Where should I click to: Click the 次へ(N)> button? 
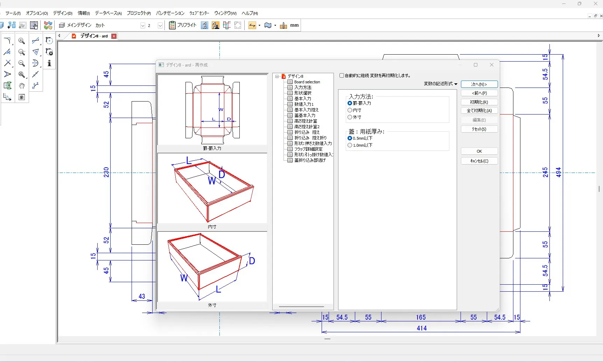[479, 84]
